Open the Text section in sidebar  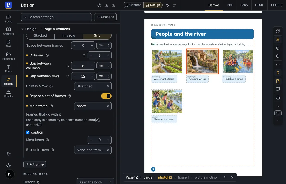pyautogui.click(x=8, y=44)
